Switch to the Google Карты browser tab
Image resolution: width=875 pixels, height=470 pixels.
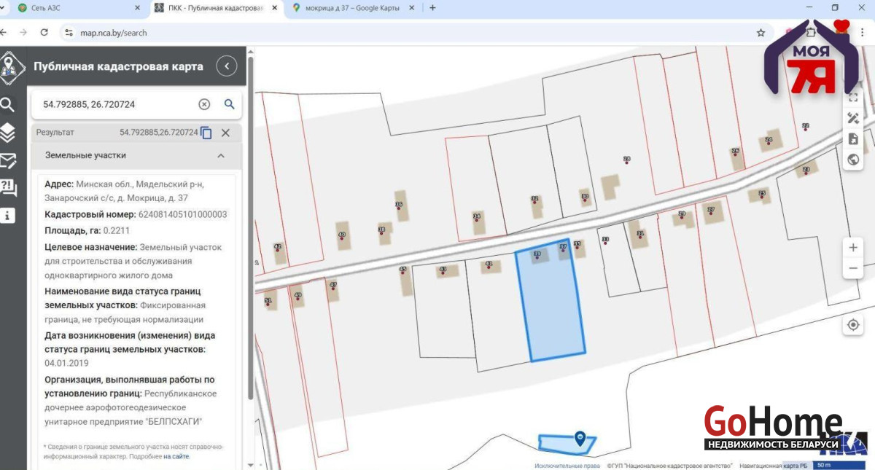click(x=351, y=8)
